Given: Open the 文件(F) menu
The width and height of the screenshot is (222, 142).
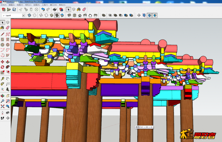Looking at the screenshot, I should coord(4,5).
